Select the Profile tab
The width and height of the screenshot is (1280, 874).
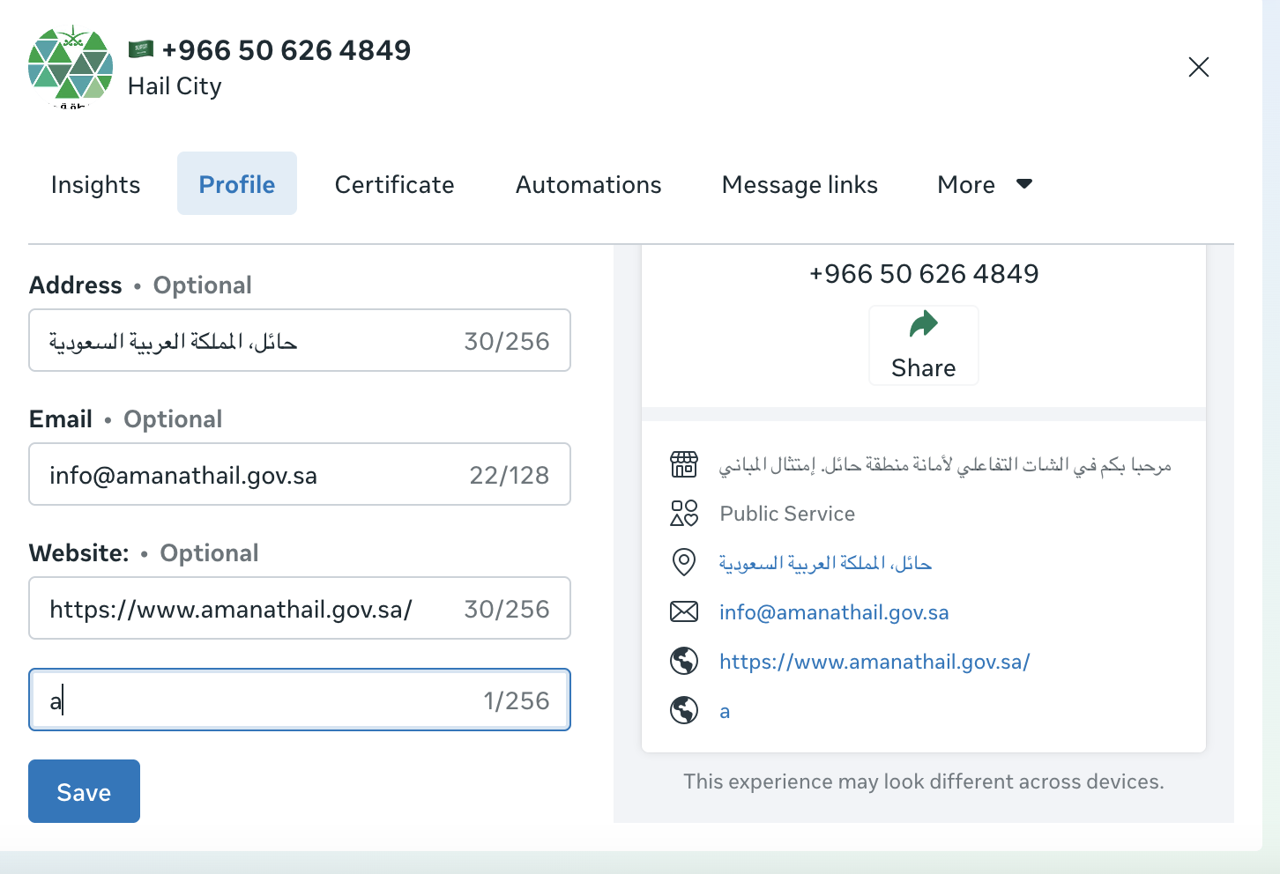click(237, 184)
